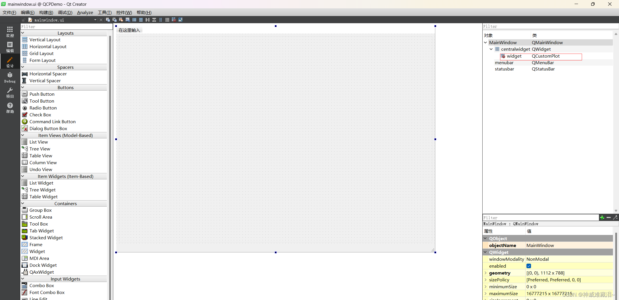Collapse the centralwidget item in object inspector
The height and width of the screenshot is (300, 619).
click(491, 49)
